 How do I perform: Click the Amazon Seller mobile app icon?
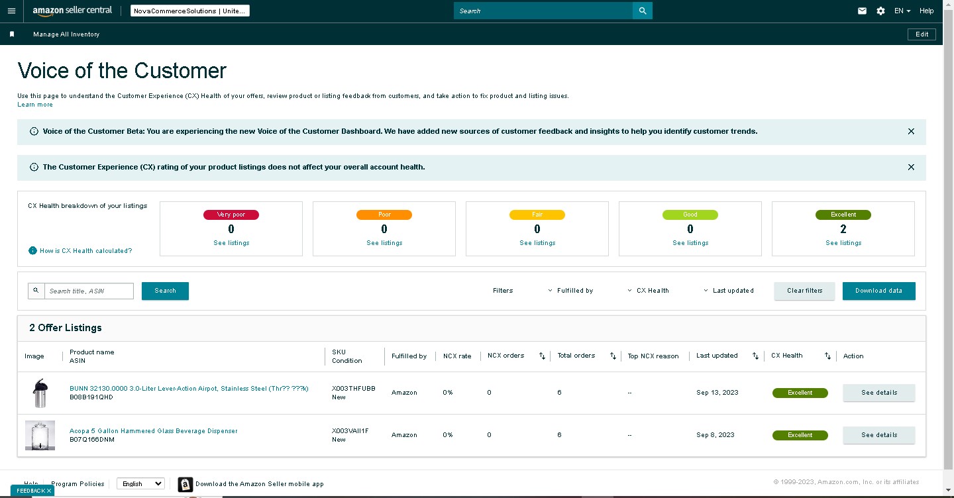click(185, 485)
